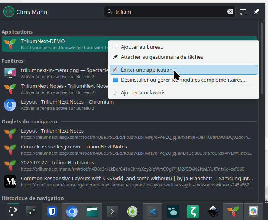Select Désinstaller ou gérer les modules complémentaires
268x220 pixels.
point(184,80)
